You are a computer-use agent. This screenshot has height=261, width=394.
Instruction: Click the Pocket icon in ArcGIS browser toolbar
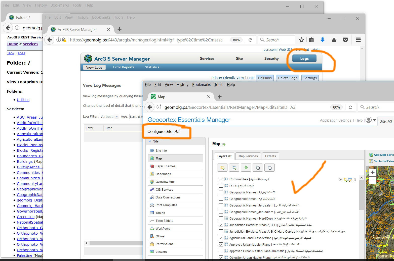(x=345, y=40)
